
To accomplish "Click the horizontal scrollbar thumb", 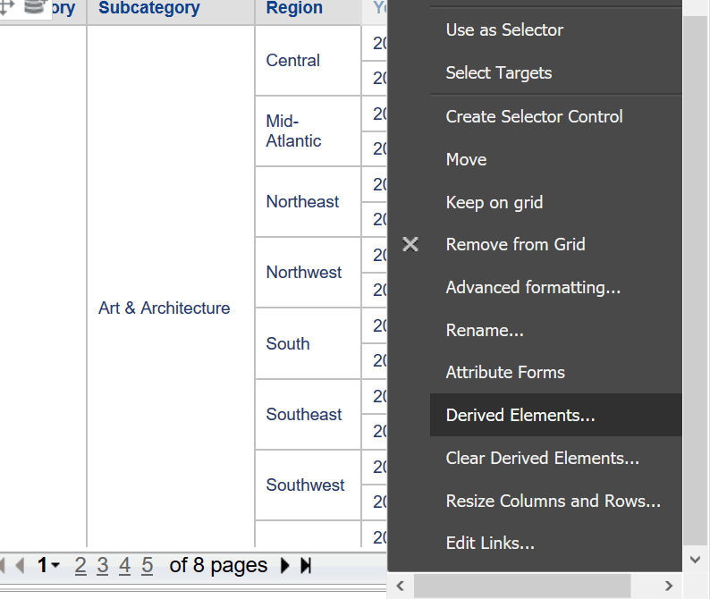I will pyautogui.click(x=522, y=586).
